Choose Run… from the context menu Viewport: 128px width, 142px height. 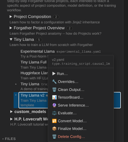tap(81, 74)
